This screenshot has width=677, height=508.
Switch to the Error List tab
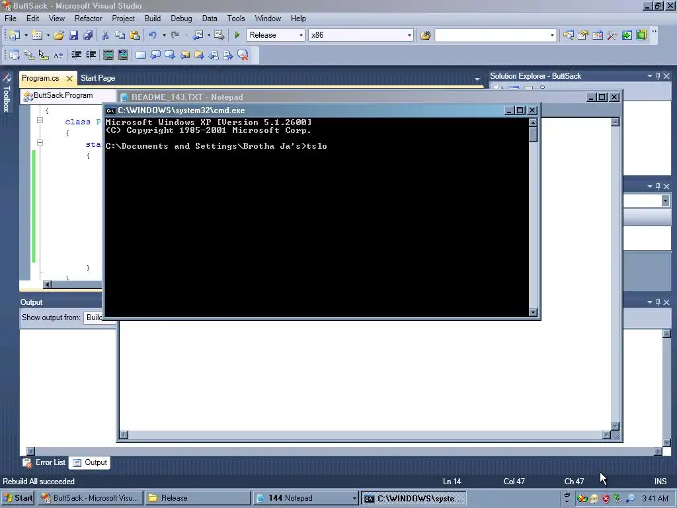pos(44,462)
